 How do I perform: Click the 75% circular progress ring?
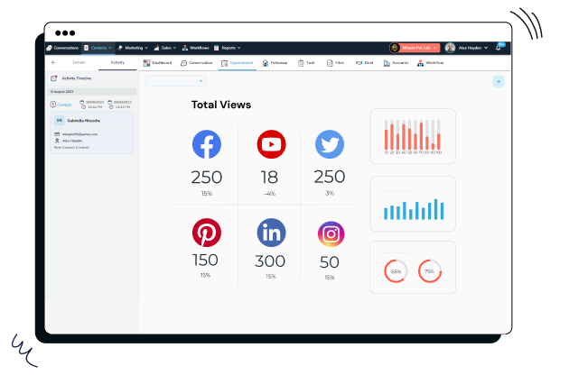click(x=430, y=271)
